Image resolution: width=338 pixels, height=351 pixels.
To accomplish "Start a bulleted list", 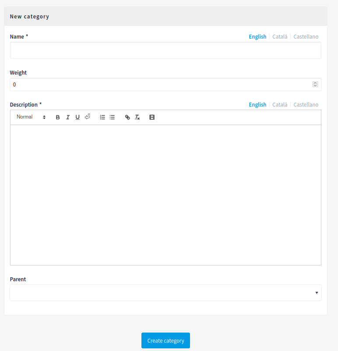I will (112, 117).
